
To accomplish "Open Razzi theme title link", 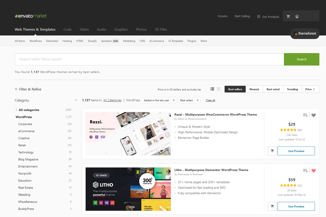I will [215, 114].
